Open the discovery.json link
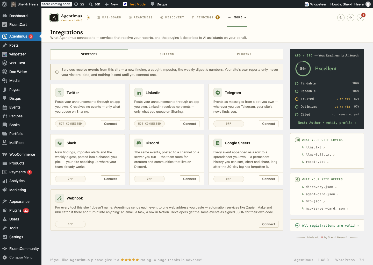The height and width of the screenshot is (265, 373). (319, 187)
